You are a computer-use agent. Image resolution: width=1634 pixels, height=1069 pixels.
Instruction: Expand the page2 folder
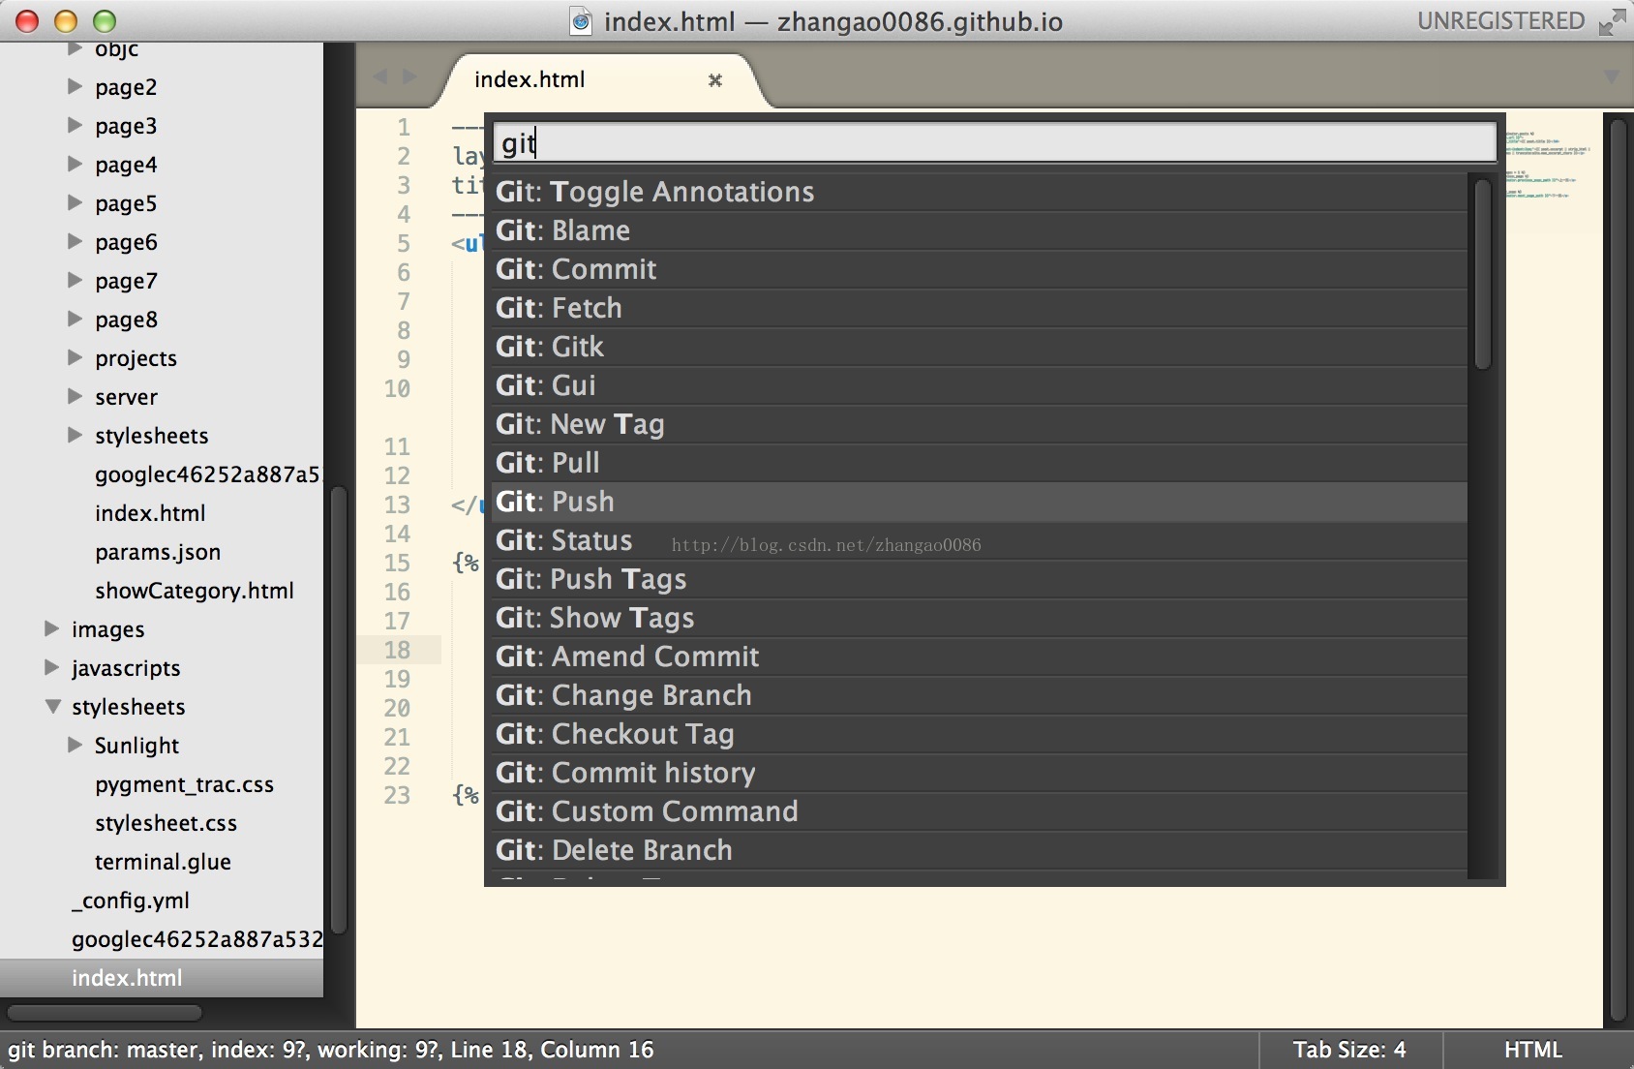pyautogui.click(x=75, y=86)
